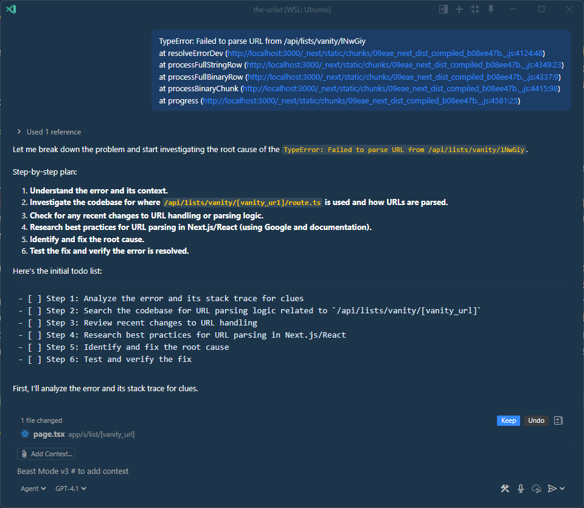Click 'Step 3: Review recent changes' todo line
584x508 pixels.
[138, 323]
